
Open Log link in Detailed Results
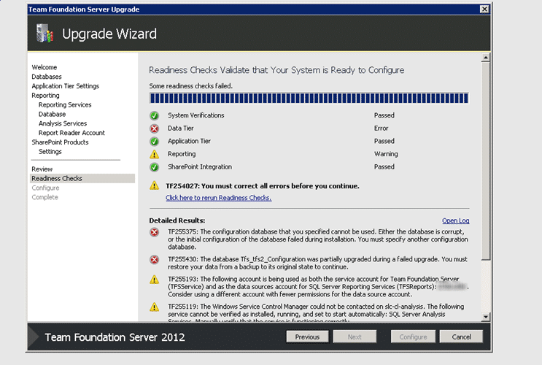(x=456, y=220)
